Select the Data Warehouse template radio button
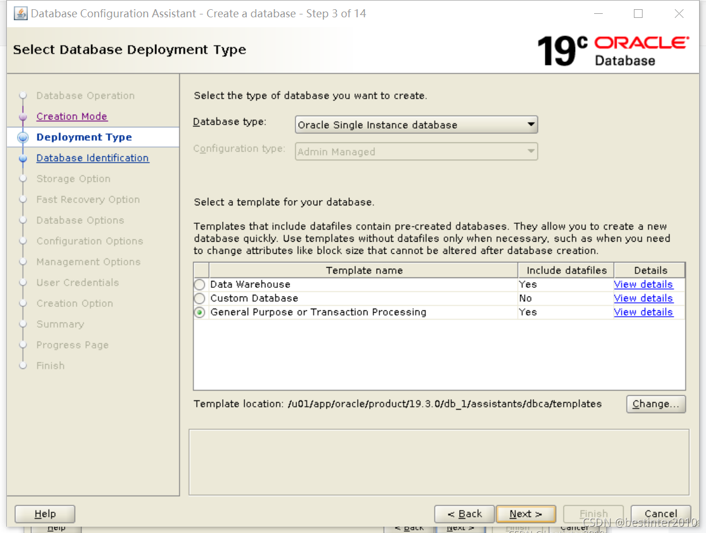 200,284
